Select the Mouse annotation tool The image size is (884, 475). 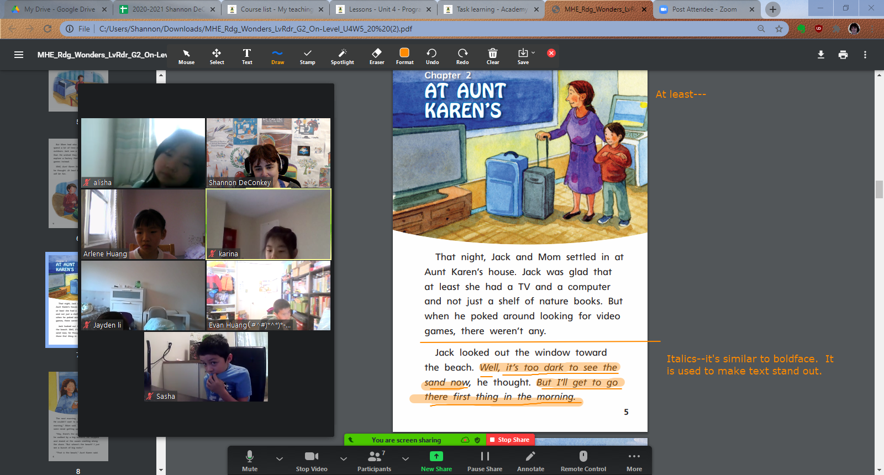click(x=186, y=56)
